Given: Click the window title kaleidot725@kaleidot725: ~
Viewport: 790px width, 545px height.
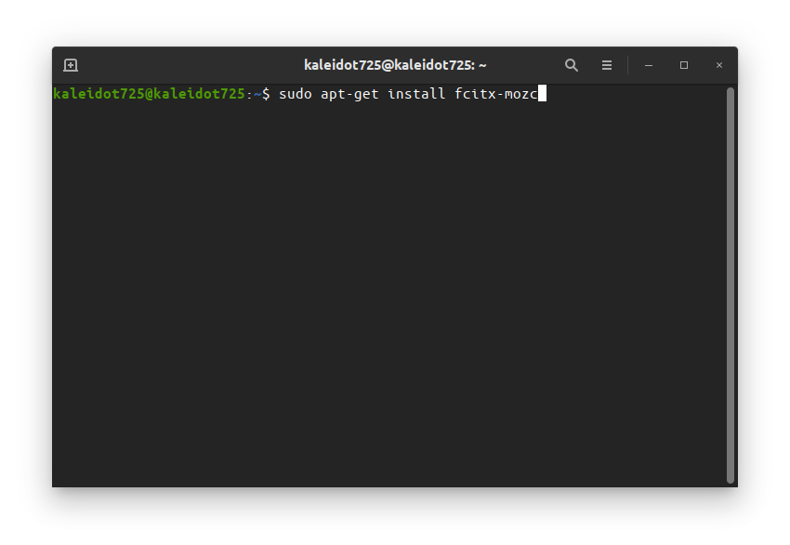Looking at the screenshot, I should point(395,65).
